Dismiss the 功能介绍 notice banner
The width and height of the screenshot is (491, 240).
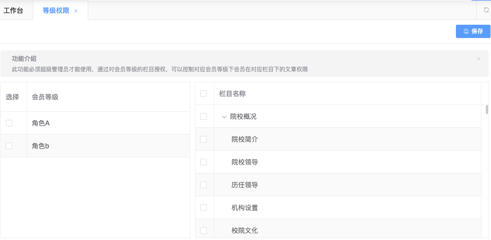[x=479, y=59]
